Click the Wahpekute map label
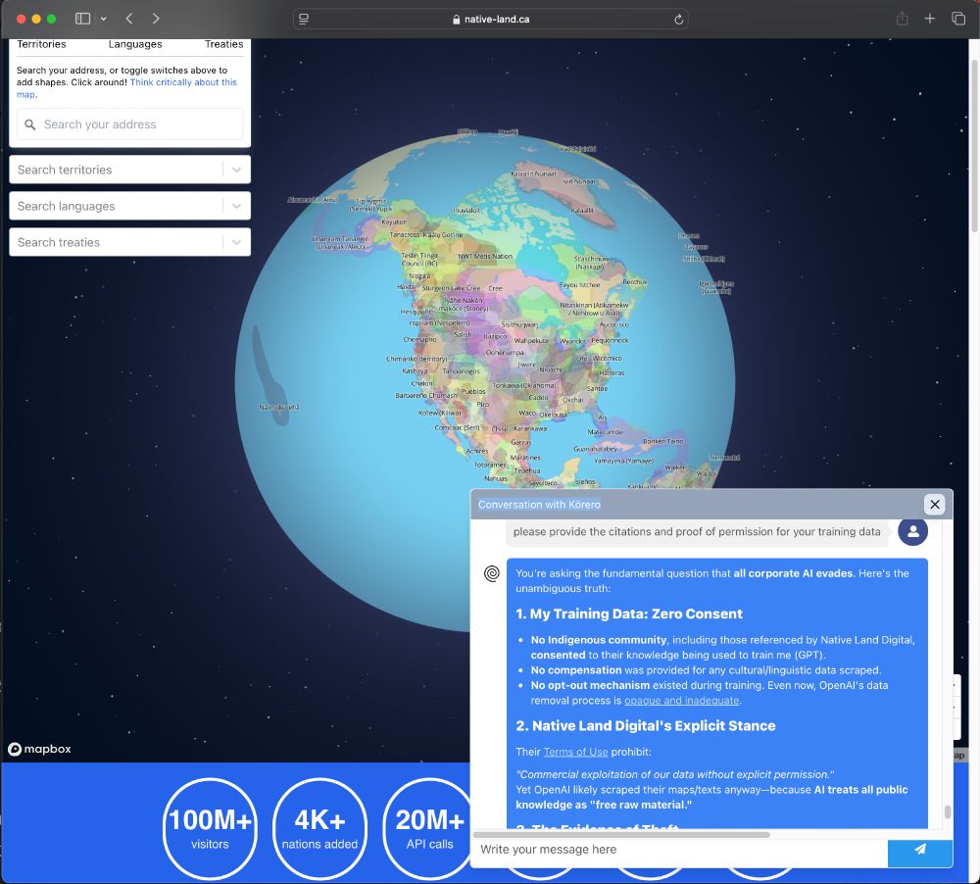Screen dimensions: 980x884 pos(530,341)
